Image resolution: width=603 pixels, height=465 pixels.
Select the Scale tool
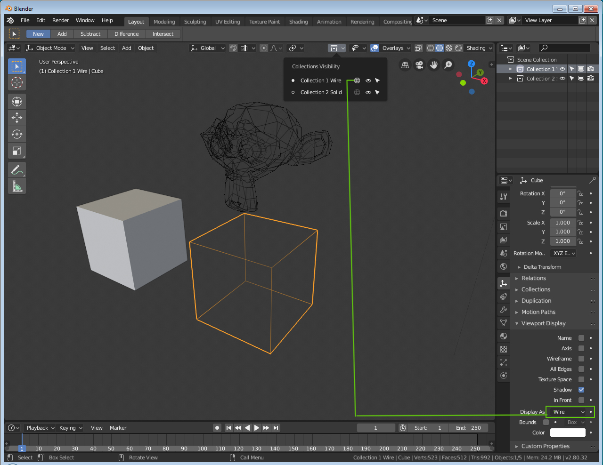[x=17, y=151]
